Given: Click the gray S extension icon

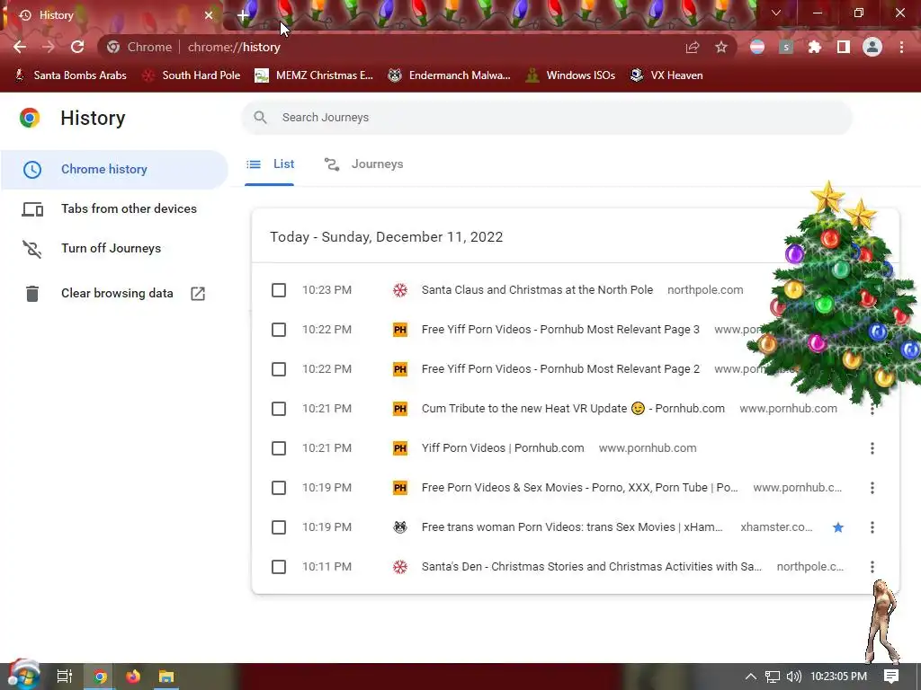Looking at the screenshot, I should 786,47.
